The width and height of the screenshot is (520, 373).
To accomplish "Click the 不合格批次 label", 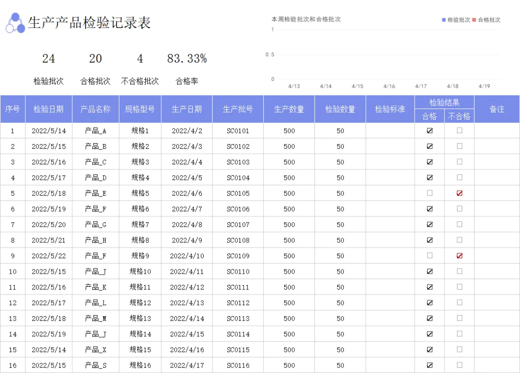I will click(x=140, y=81).
